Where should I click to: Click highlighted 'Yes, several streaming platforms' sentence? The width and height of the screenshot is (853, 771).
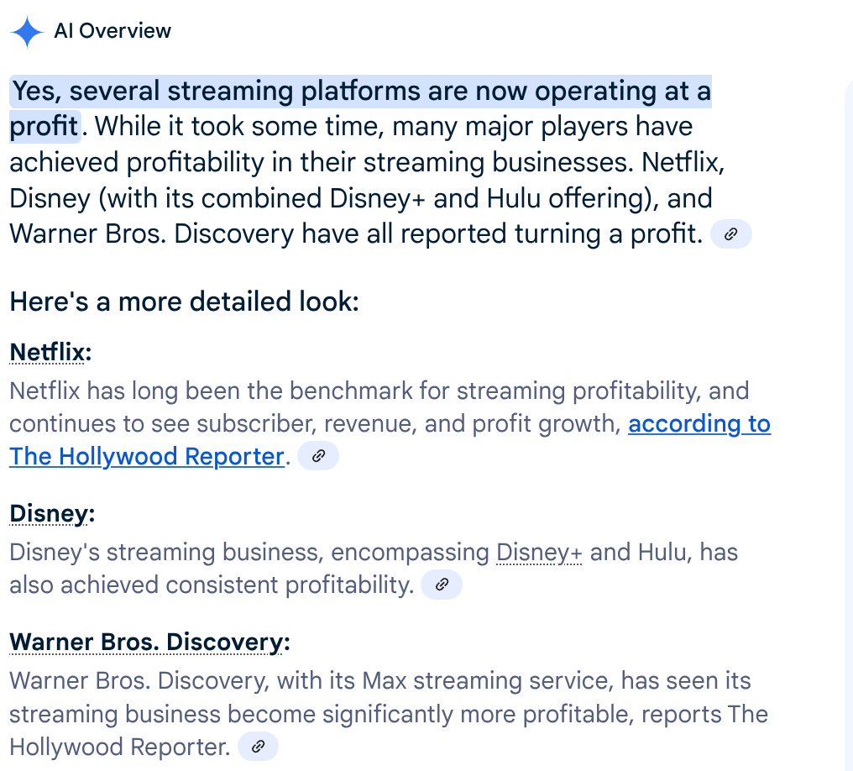[361, 91]
